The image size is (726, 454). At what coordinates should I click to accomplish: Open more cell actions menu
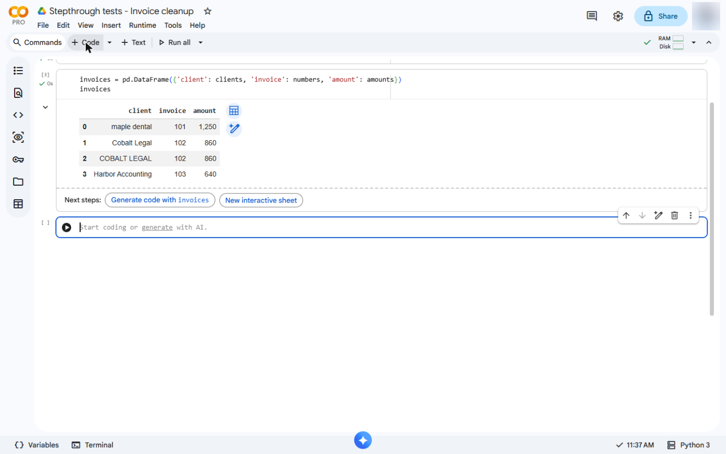690,215
